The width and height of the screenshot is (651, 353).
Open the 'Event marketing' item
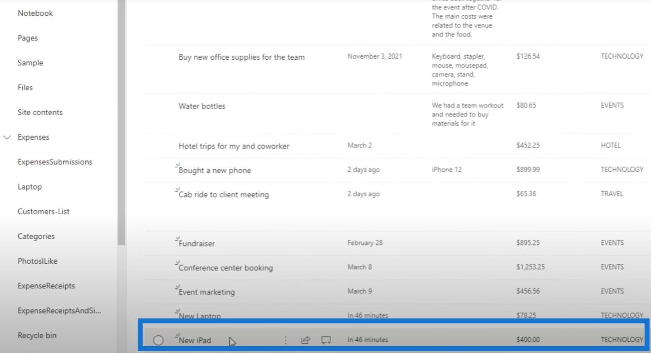coord(207,292)
